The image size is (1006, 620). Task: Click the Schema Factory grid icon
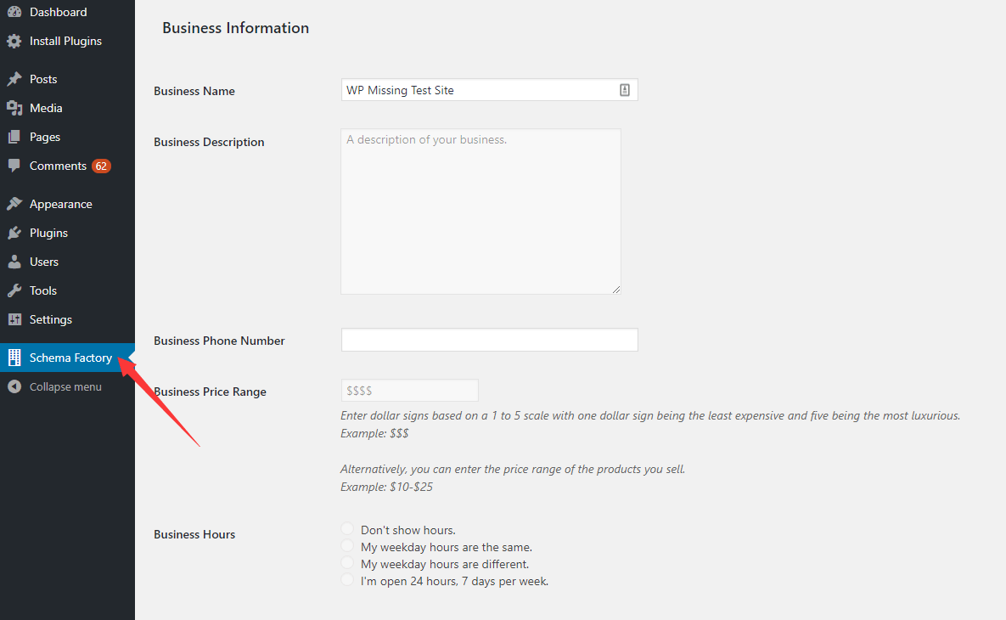[14, 358]
